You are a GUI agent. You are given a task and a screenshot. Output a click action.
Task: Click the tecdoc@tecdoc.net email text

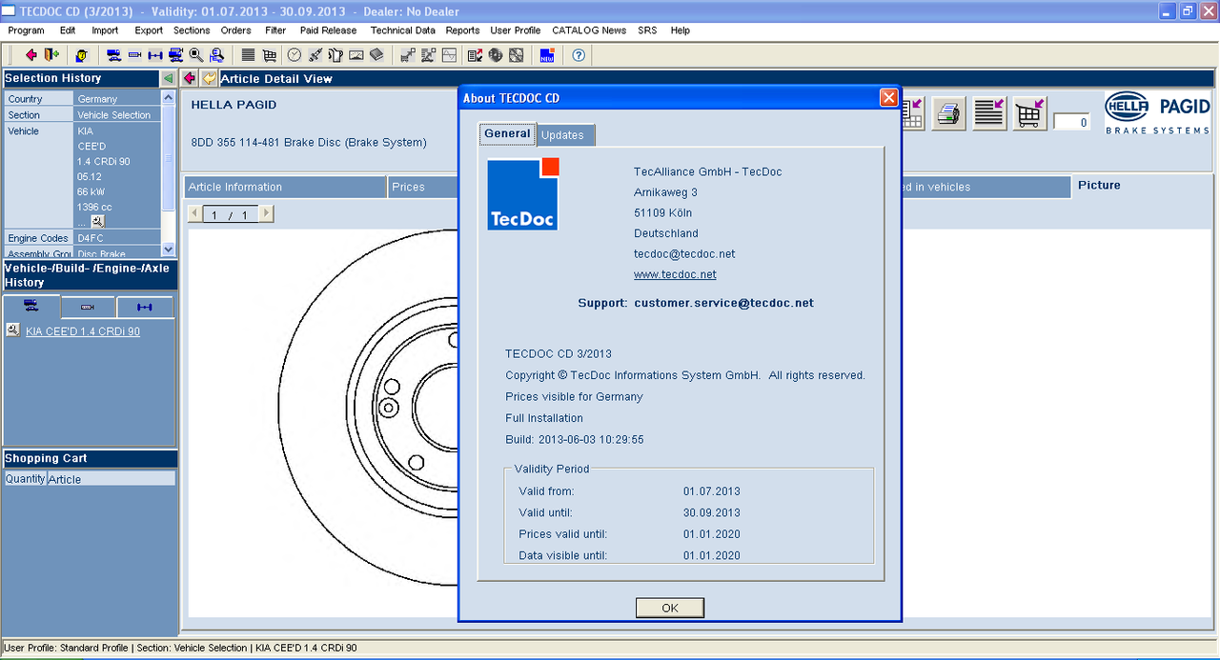tap(684, 254)
